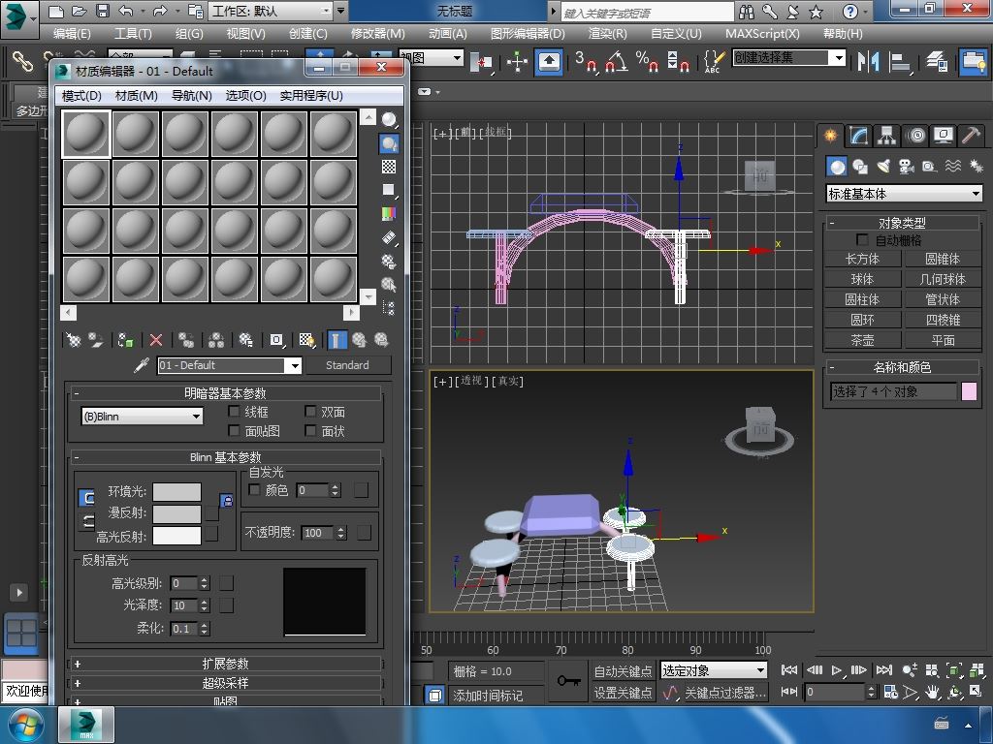Click the Standard material type button

(x=348, y=365)
